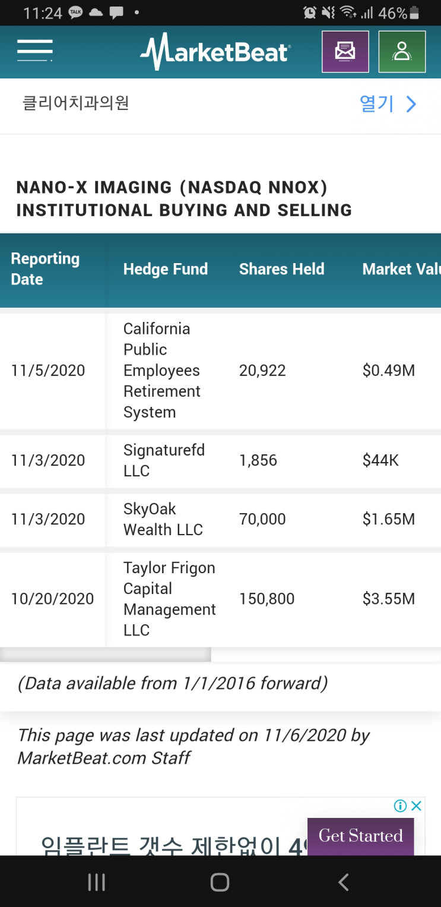Click the ad info icon
The image size is (441, 907).
[401, 805]
